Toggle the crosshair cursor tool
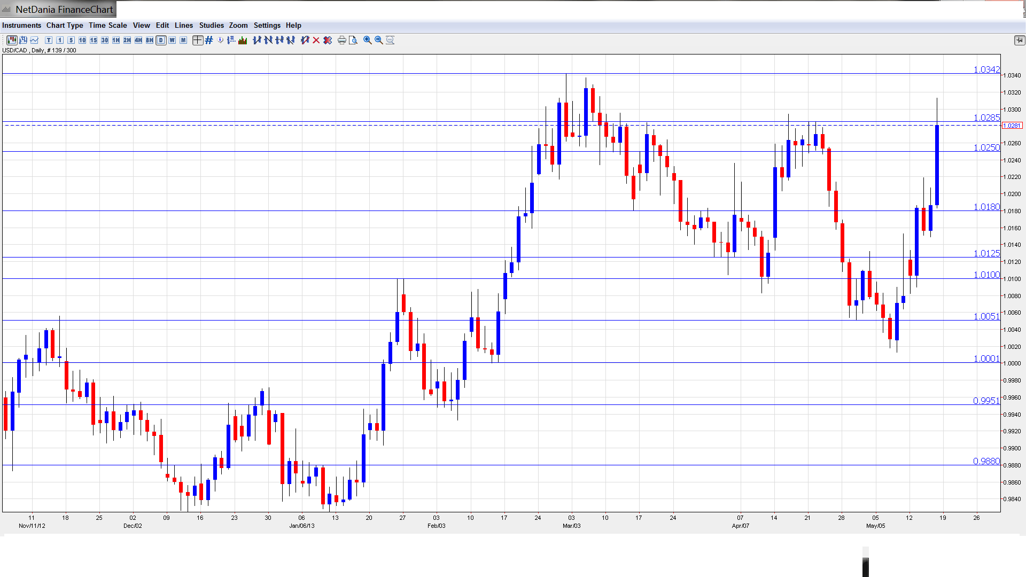 coord(198,40)
